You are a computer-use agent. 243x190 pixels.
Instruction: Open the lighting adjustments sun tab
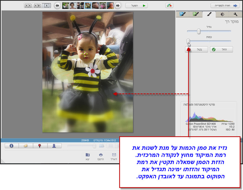point(223,14)
